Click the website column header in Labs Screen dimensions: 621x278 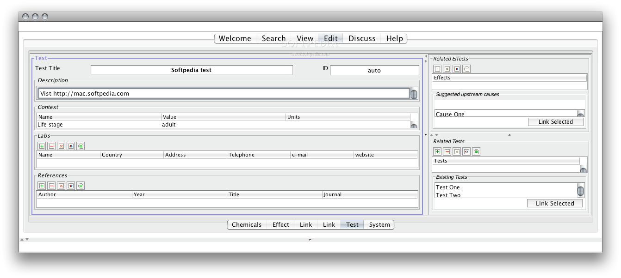point(386,155)
